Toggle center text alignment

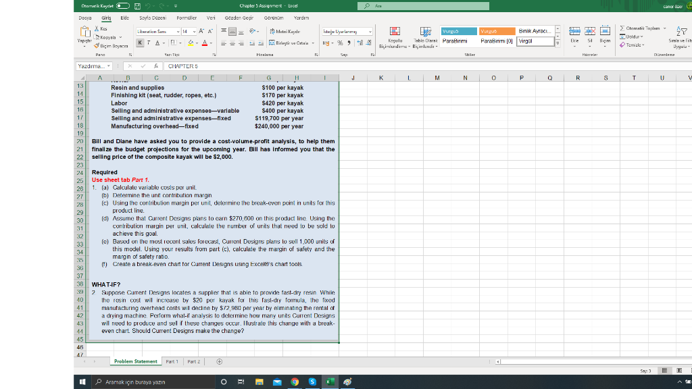pyautogui.click(x=232, y=43)
